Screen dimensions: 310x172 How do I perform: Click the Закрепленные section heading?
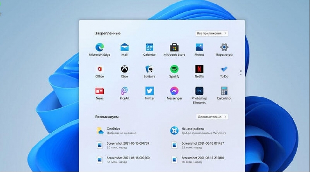point(108,33)
